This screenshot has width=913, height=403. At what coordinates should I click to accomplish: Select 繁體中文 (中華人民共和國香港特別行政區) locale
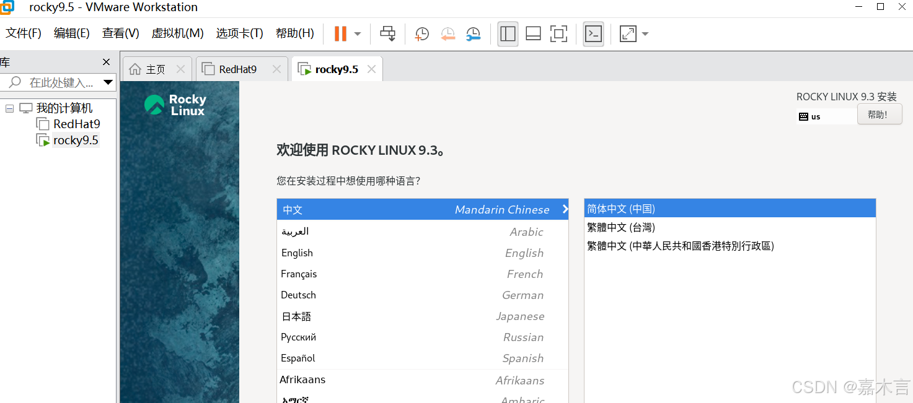[x=730, y=246]
